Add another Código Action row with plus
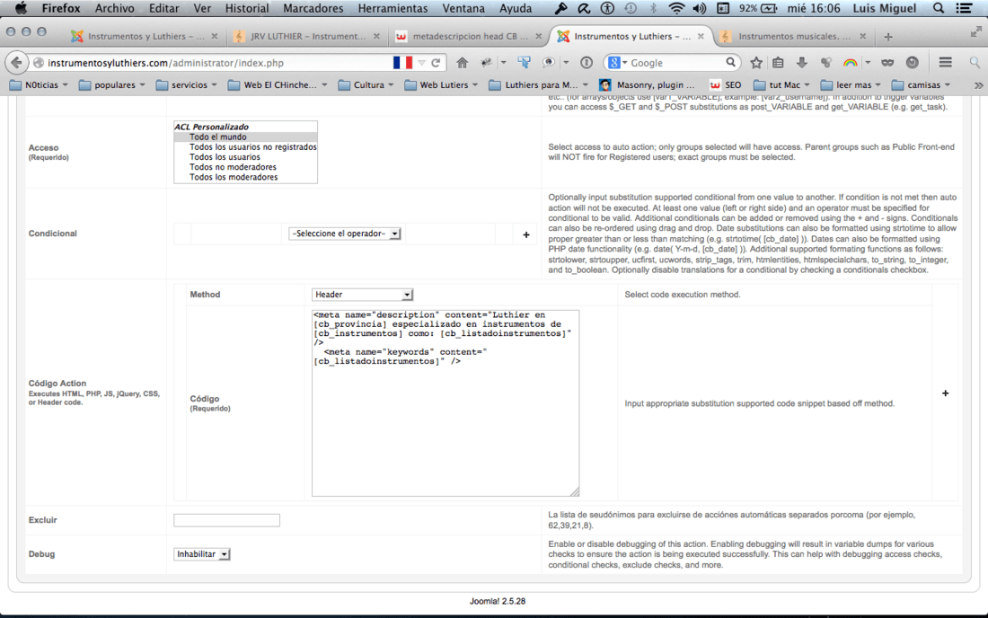 [945, 393]
